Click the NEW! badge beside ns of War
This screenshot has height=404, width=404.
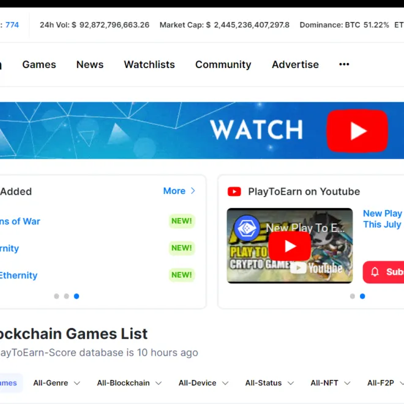tap(182, 221)
